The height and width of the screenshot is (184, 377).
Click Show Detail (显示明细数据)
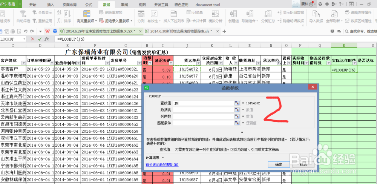coord(291,12)
